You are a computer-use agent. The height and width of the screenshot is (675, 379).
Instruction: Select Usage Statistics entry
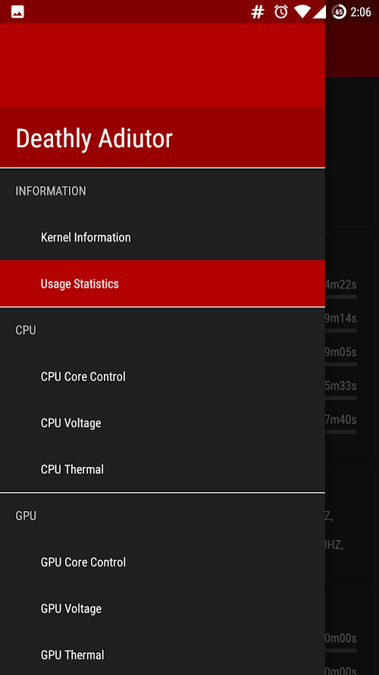point(162,283)
